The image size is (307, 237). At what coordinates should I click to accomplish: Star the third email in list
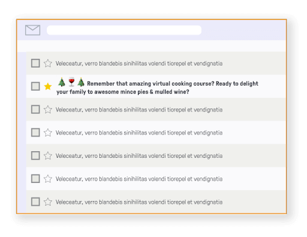click(x=48, y=110)
